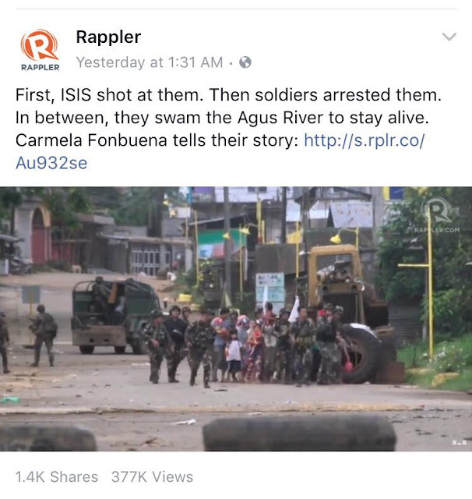Click the 'Yesterday at 1:31 AM' timestamp
This screenshot has height=499, width=472.
pyautogui.click(x=150, y=62)
